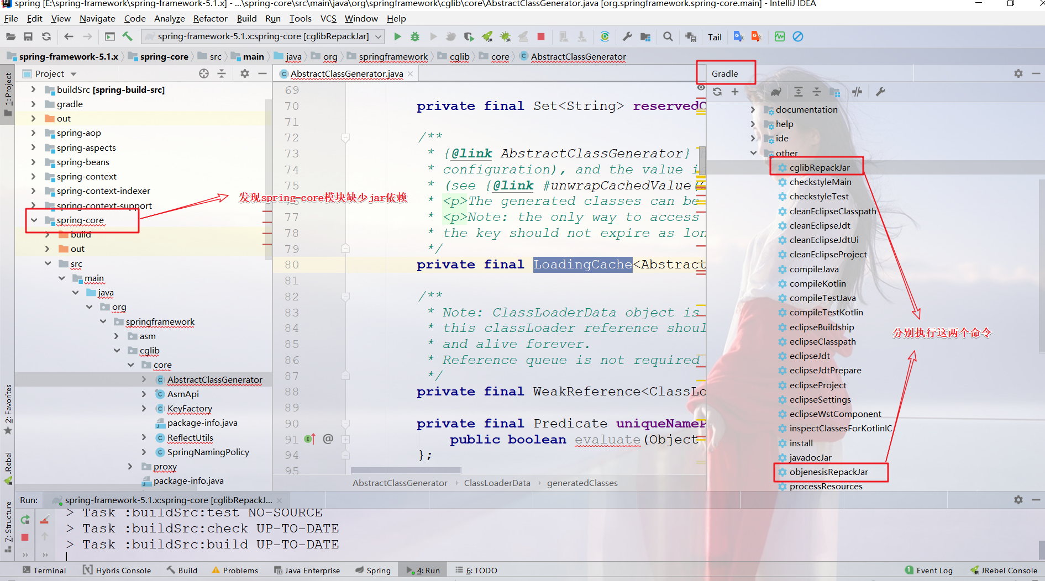
Task: Run with JRebel rocket icon
Action: click(487, 36)
